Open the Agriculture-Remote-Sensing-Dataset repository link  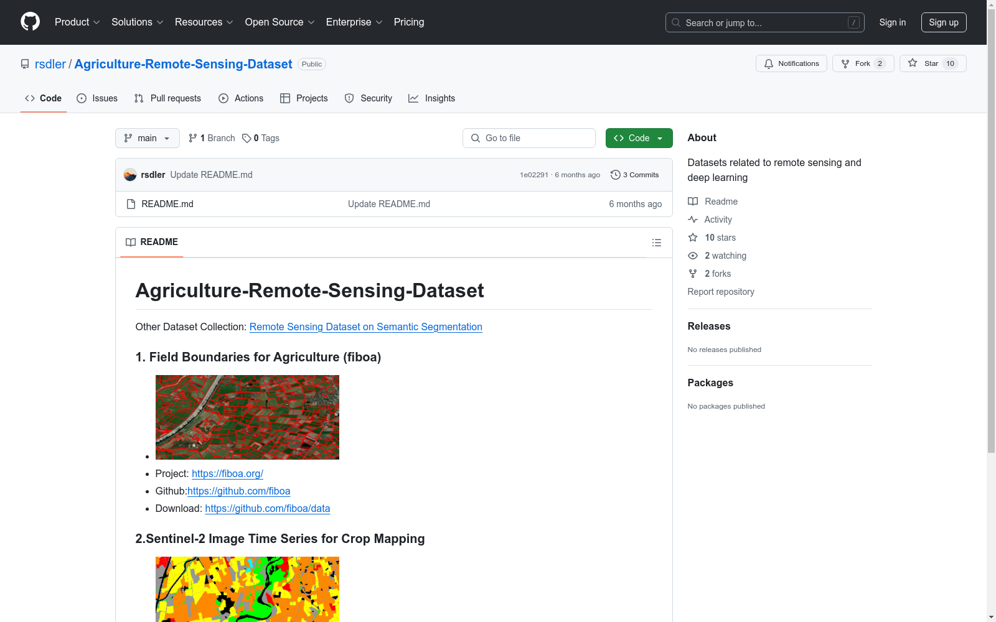pyautogui.click(x=183, y=64)
